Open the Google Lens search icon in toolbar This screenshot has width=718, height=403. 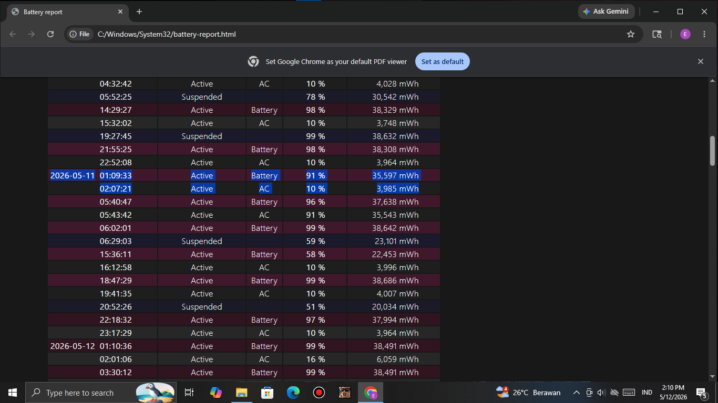657,34
